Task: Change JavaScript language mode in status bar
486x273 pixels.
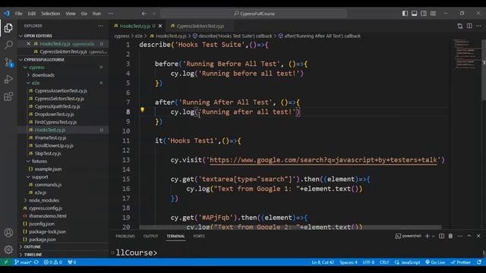Action: [408, 262]
